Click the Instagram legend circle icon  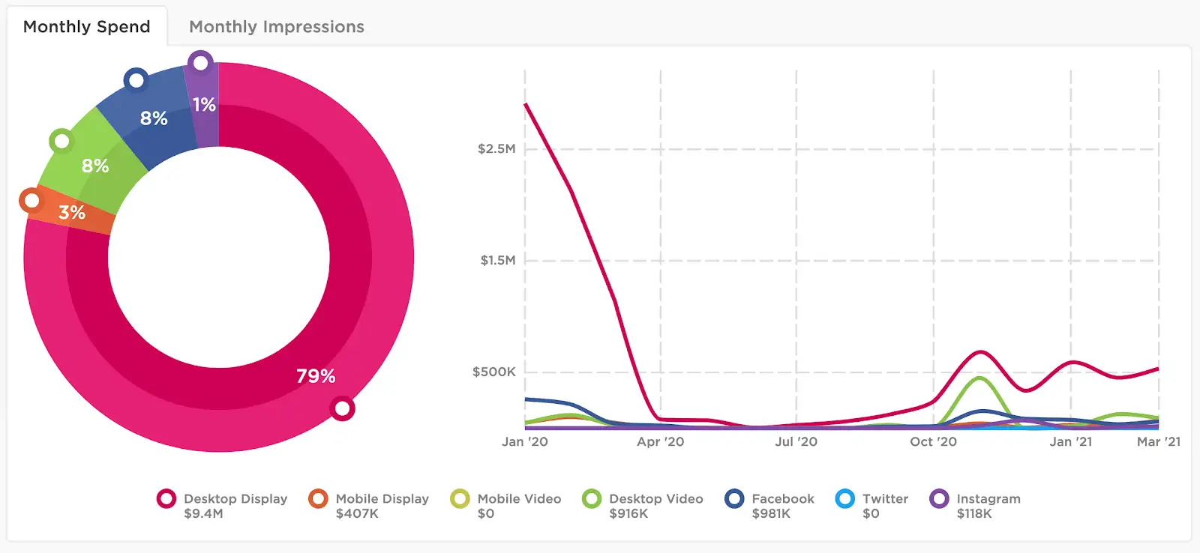pyautogui.click(x=939, y=499)
